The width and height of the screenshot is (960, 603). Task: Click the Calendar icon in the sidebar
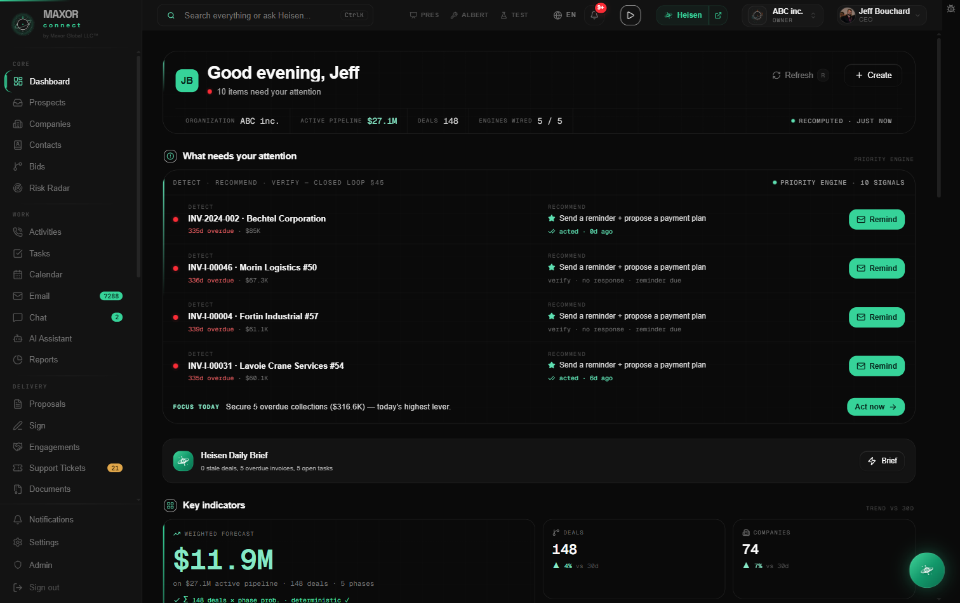(18, 275)
